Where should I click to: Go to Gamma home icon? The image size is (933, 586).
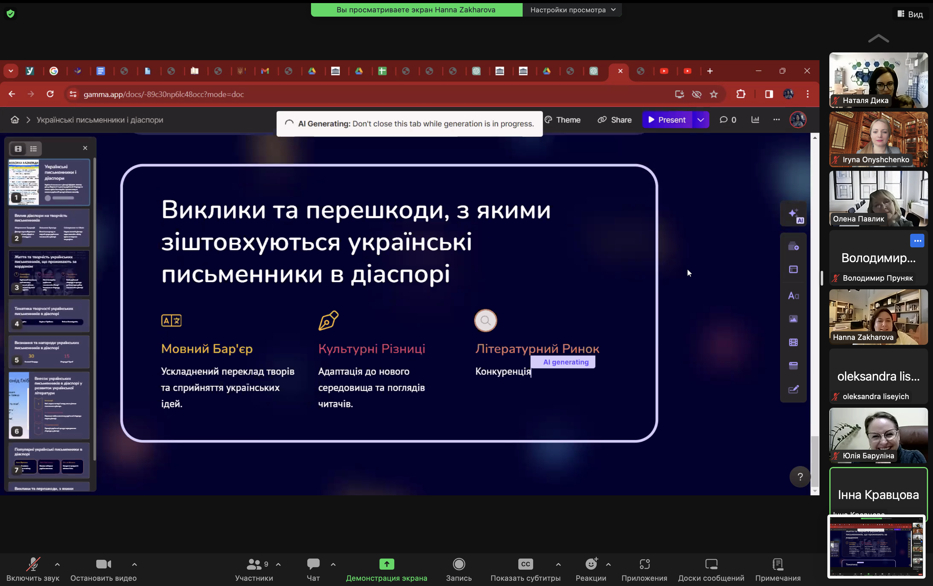click(x=15, y=120)
